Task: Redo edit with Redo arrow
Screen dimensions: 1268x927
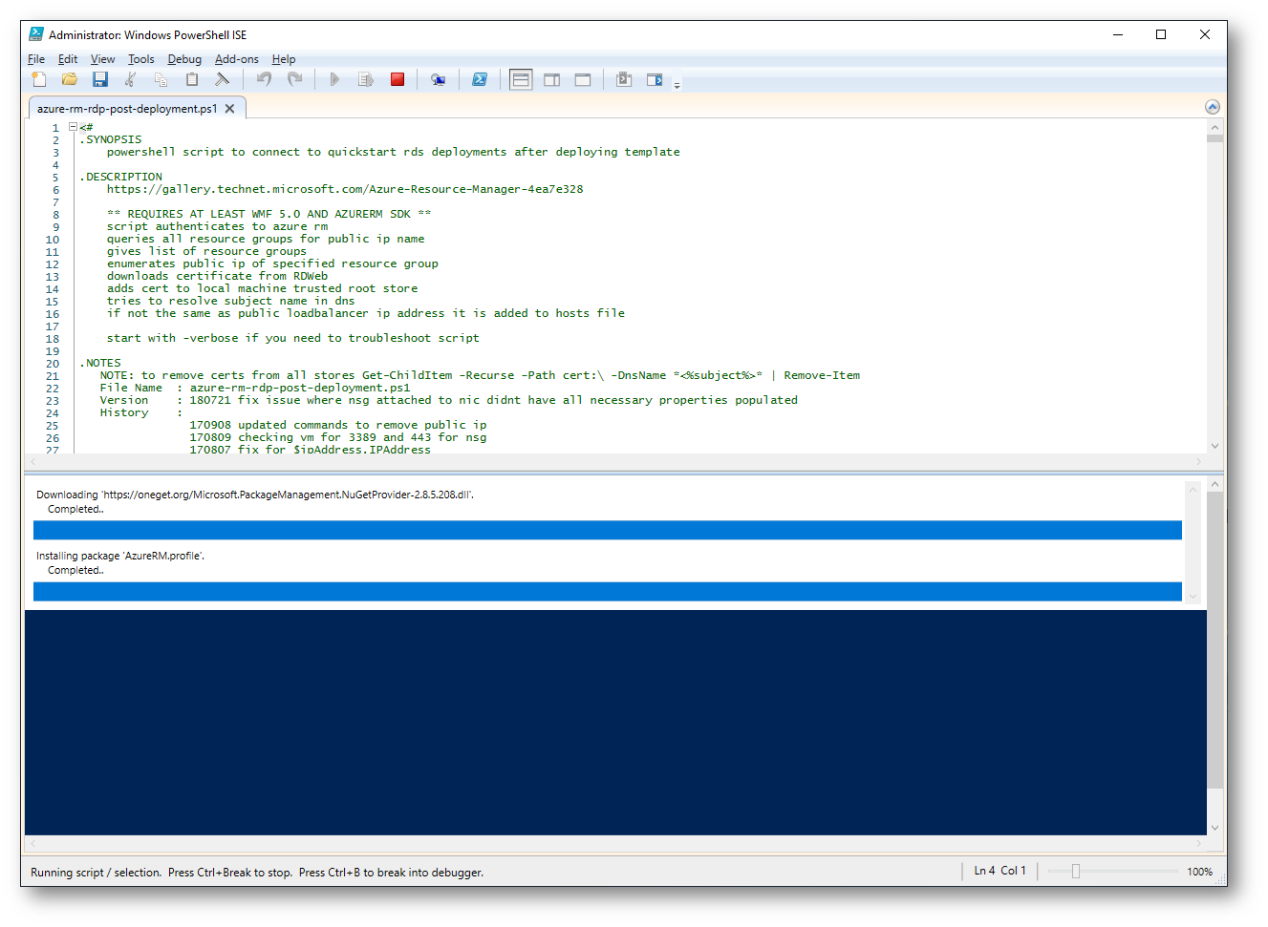Action: click(295, 79)
